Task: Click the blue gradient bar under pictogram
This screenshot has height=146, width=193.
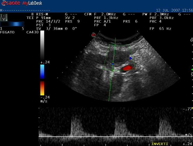Action: click(x=12, y=24)
